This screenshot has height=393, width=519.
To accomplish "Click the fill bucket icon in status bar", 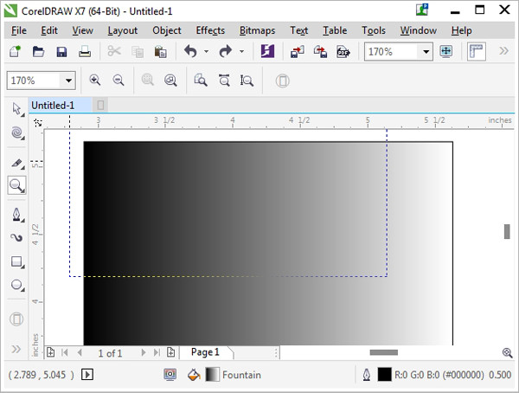I will pyautogui.click(x=194, y=375).
